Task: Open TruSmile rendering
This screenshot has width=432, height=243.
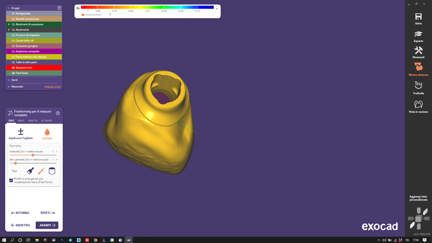Action: 418,88
